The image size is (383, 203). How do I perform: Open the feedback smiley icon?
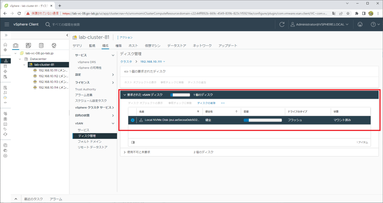360,24
